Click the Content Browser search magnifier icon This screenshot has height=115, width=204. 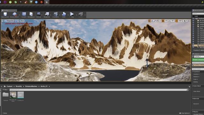click(x=187, y=90)
